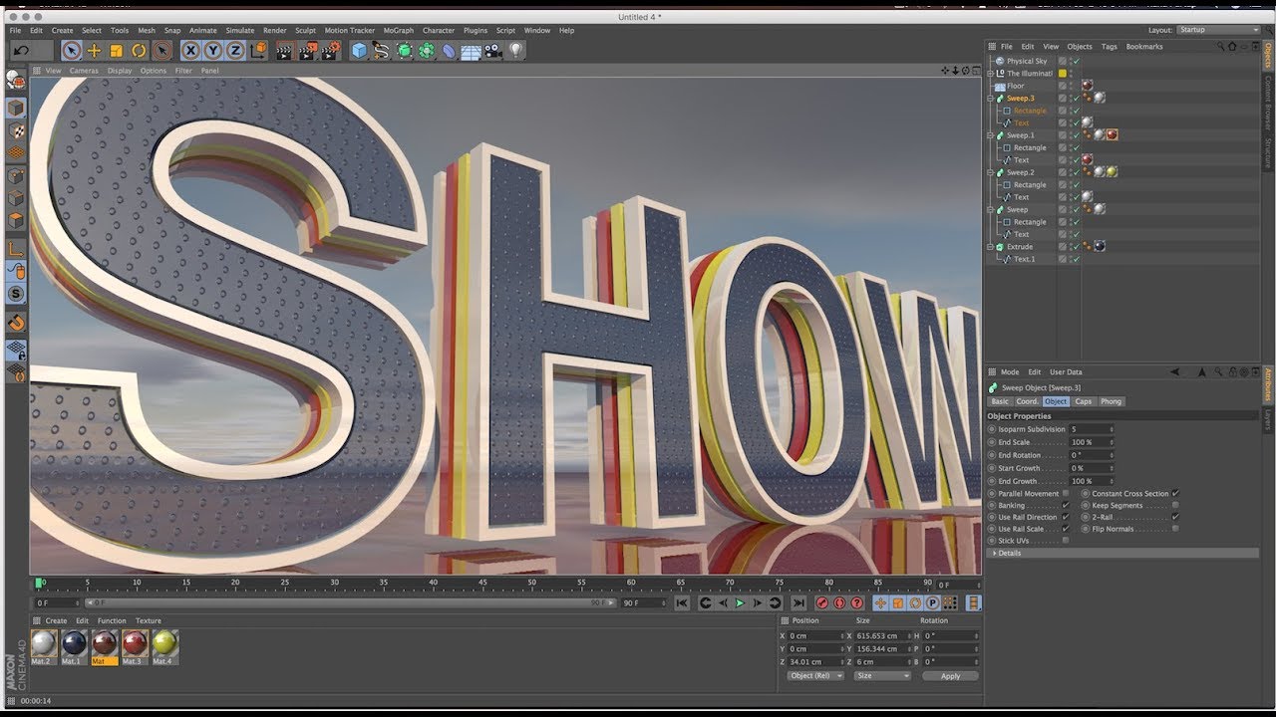Screen dimensions: 1276x717
Task: Open the spline pen tool icon
Action: 381,51
